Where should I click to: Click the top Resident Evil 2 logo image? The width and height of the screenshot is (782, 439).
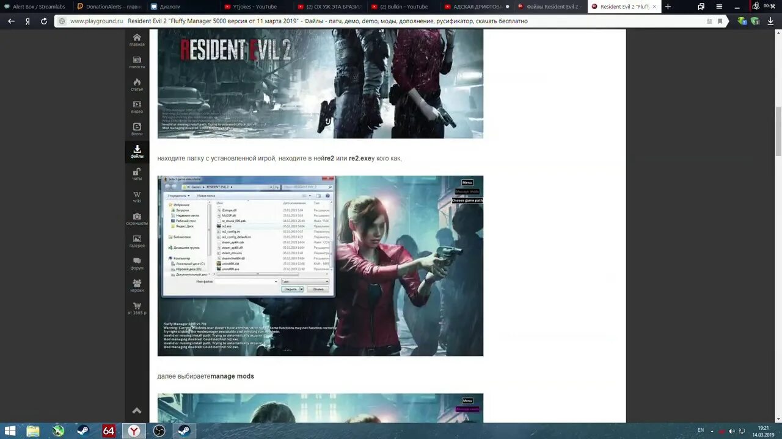tap(320, 84)
